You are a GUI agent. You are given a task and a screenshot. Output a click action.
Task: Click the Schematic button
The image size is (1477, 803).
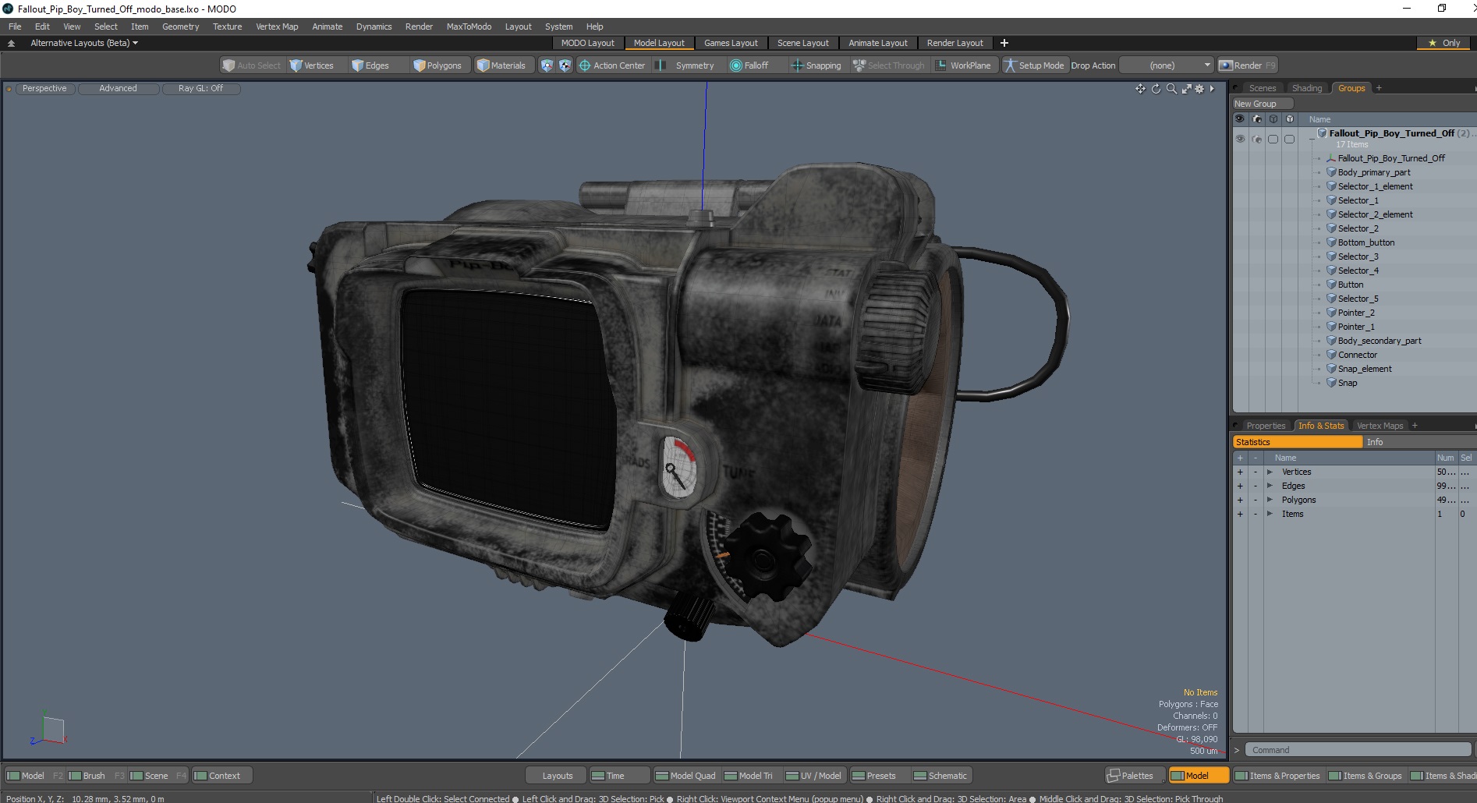pyautogui.click(x=940, y=776)
